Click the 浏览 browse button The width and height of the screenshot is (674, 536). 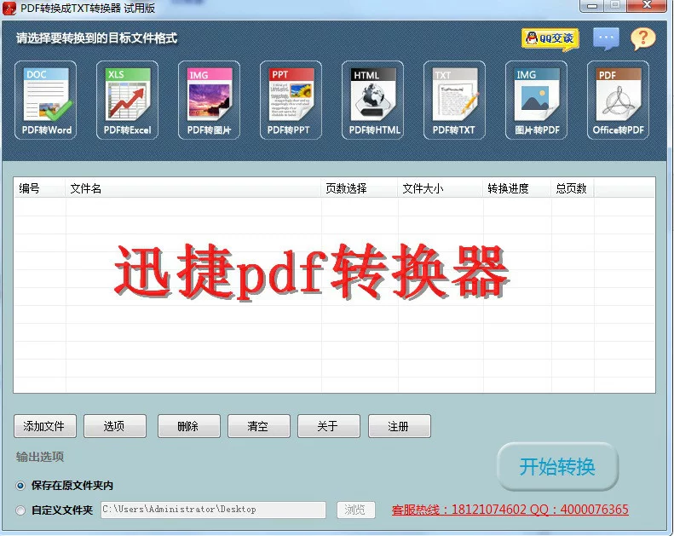(356, 510)
